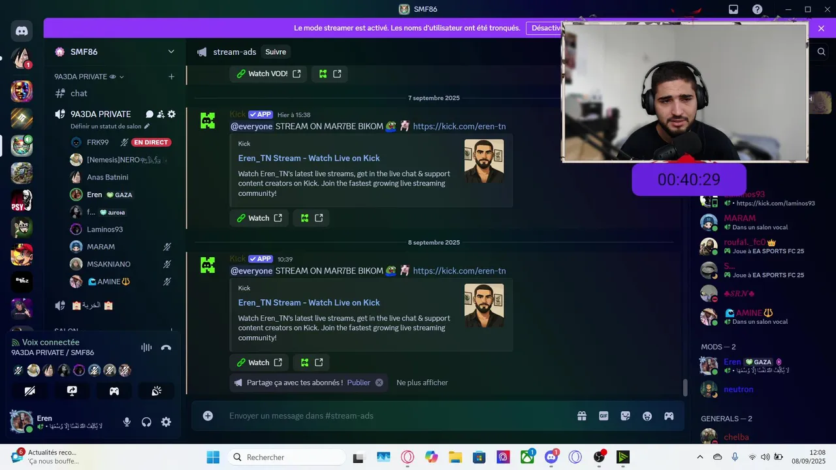Click search magnifier in channel header
This screenshot has height=470, width=836.
click(x=822, y=52)
